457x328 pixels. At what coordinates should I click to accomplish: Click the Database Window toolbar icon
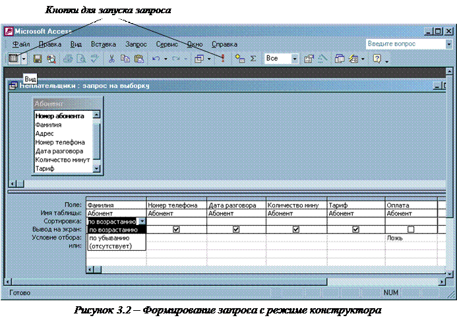[x=339, y=59]
